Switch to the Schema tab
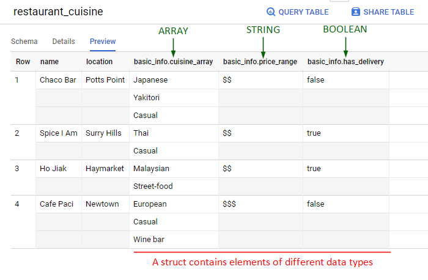The image size is (428, 280). (24, 42)
